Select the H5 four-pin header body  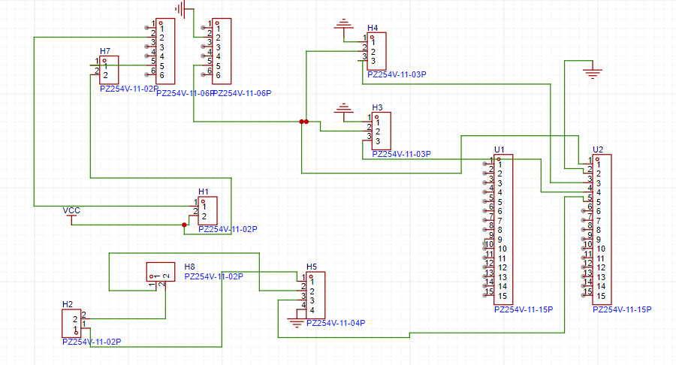pyautogui.click(x=315, y=296)
